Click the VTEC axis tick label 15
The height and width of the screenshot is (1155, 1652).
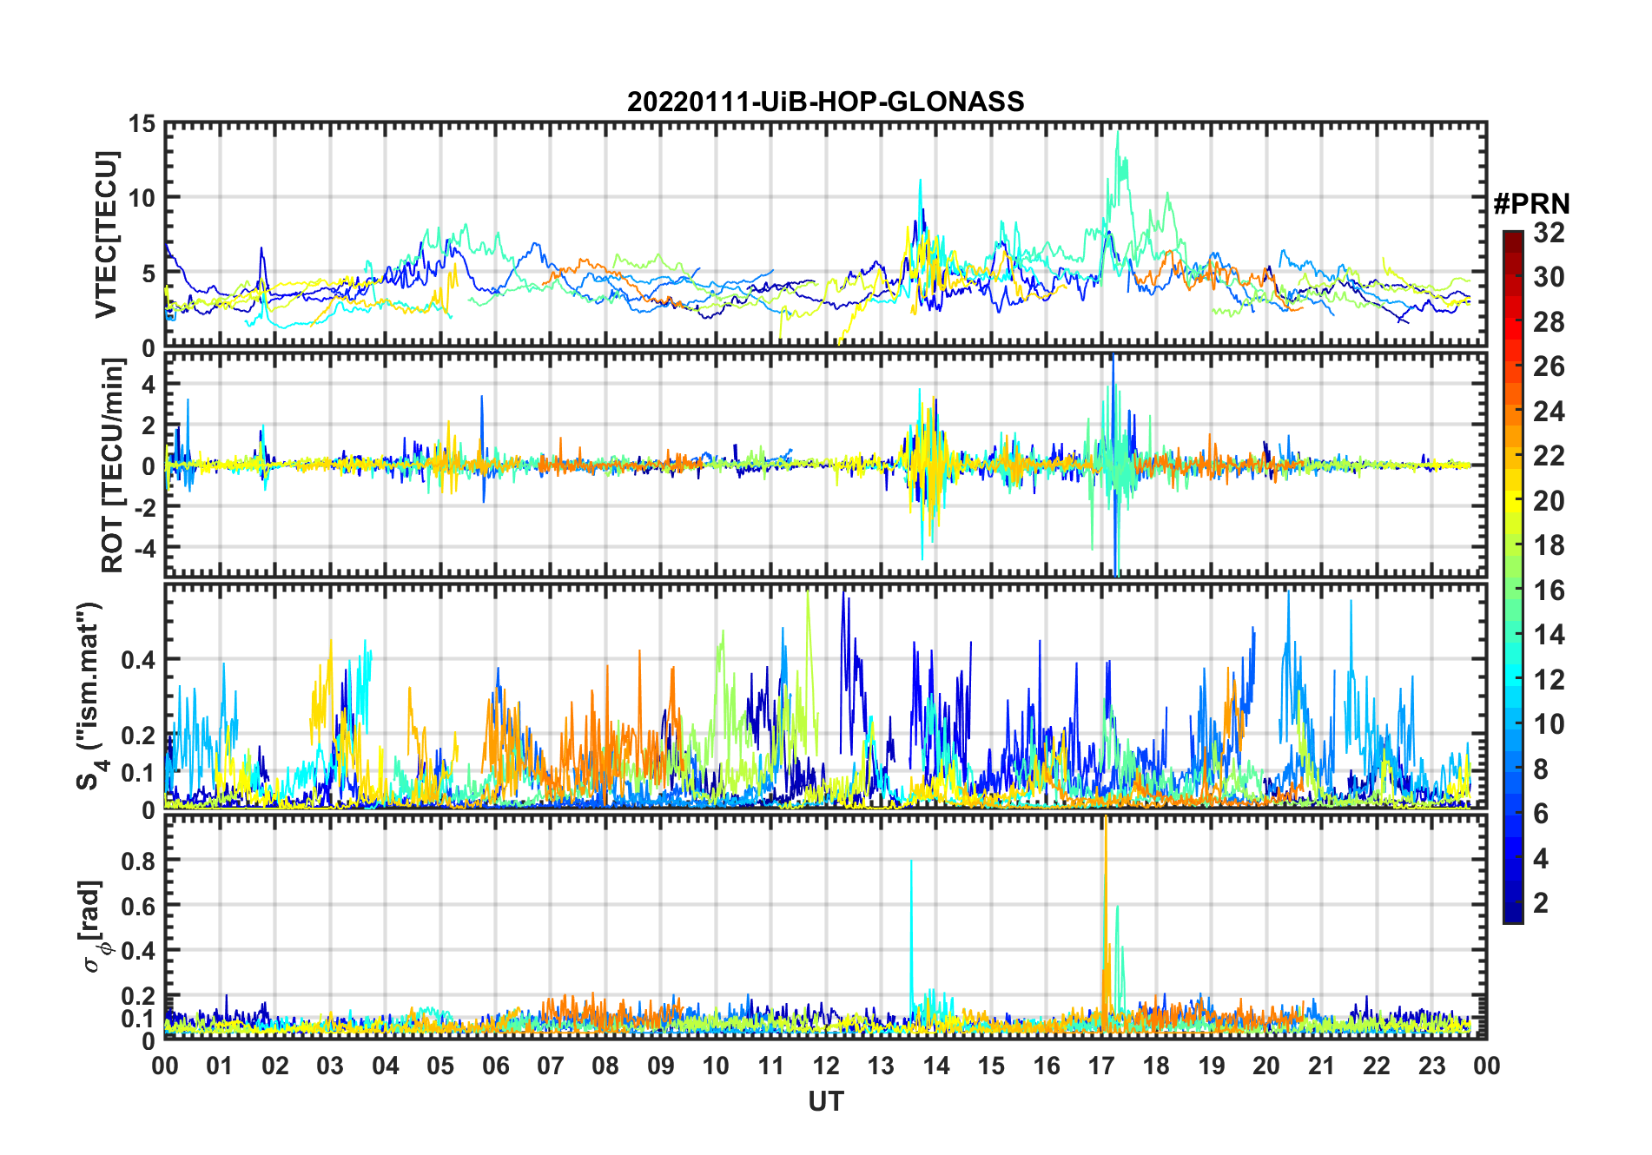142,124
